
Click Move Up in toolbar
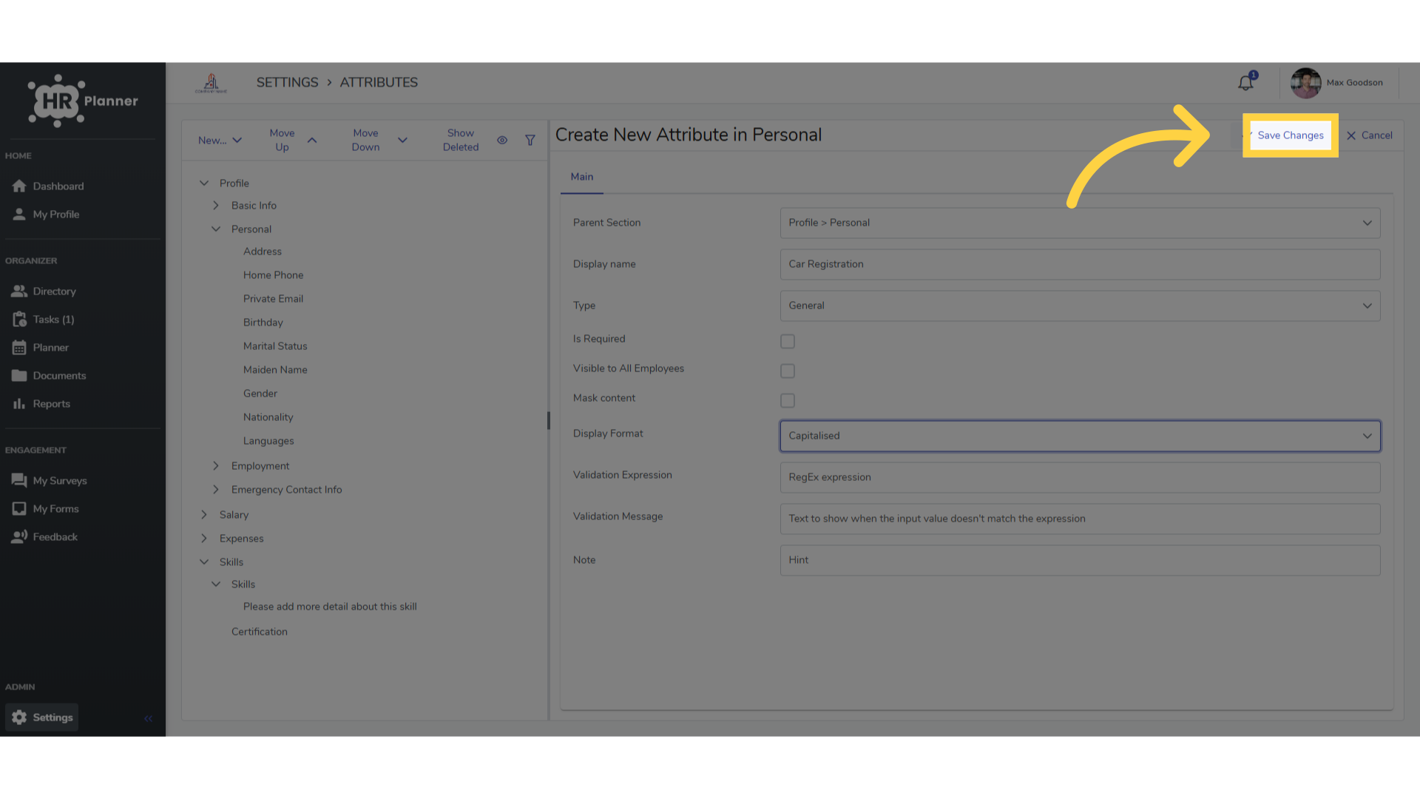pos(293,140)
